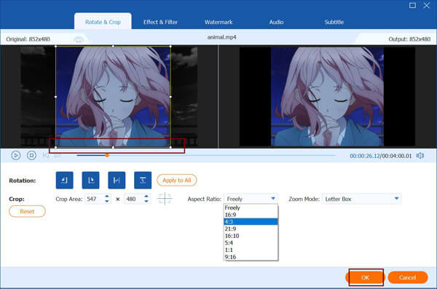Click the left-middle crop handle
The width and height of the screenshot is (437, 289).
56,97
